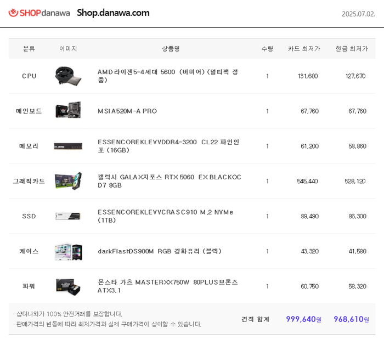Click the power supply card price 60,750
Screen dimensions: 384x339
309,286
